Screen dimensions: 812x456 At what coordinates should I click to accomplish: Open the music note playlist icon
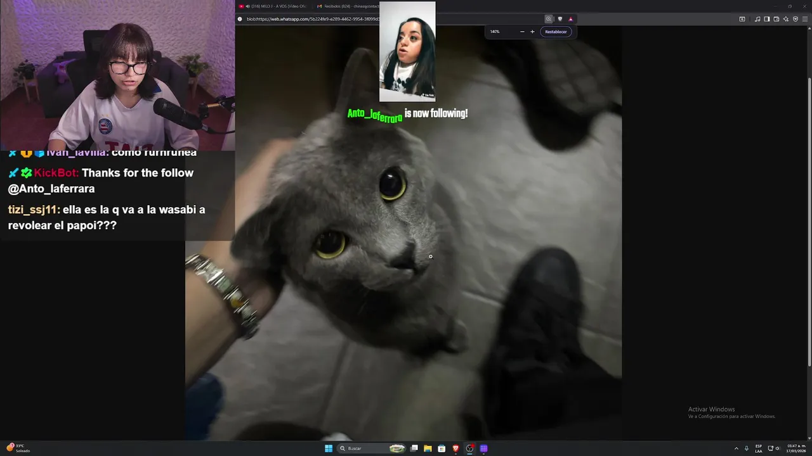click(757, 19)
